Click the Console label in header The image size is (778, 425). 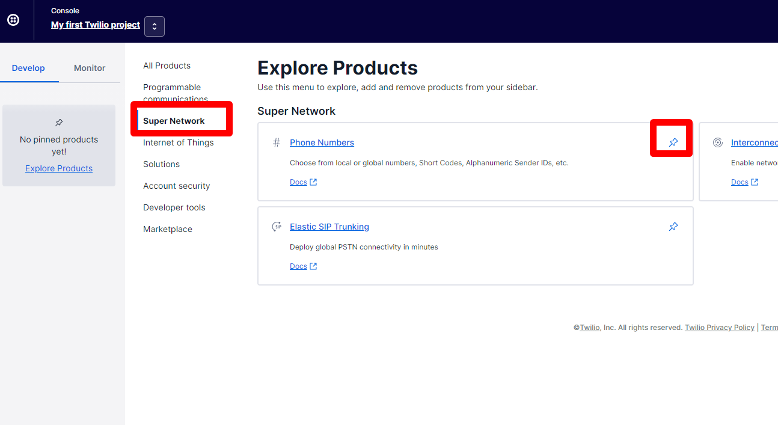point(65,11)
